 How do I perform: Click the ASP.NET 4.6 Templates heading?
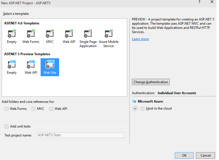coord(22,23)
